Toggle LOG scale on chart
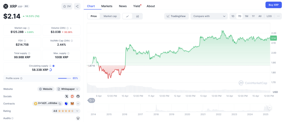The width and height of the screenshot is (285, 122). pos(269,16)
